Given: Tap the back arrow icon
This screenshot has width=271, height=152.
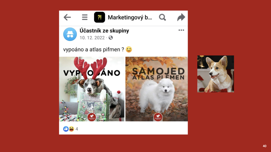Looking at the screenshot, I should [67, 17].
